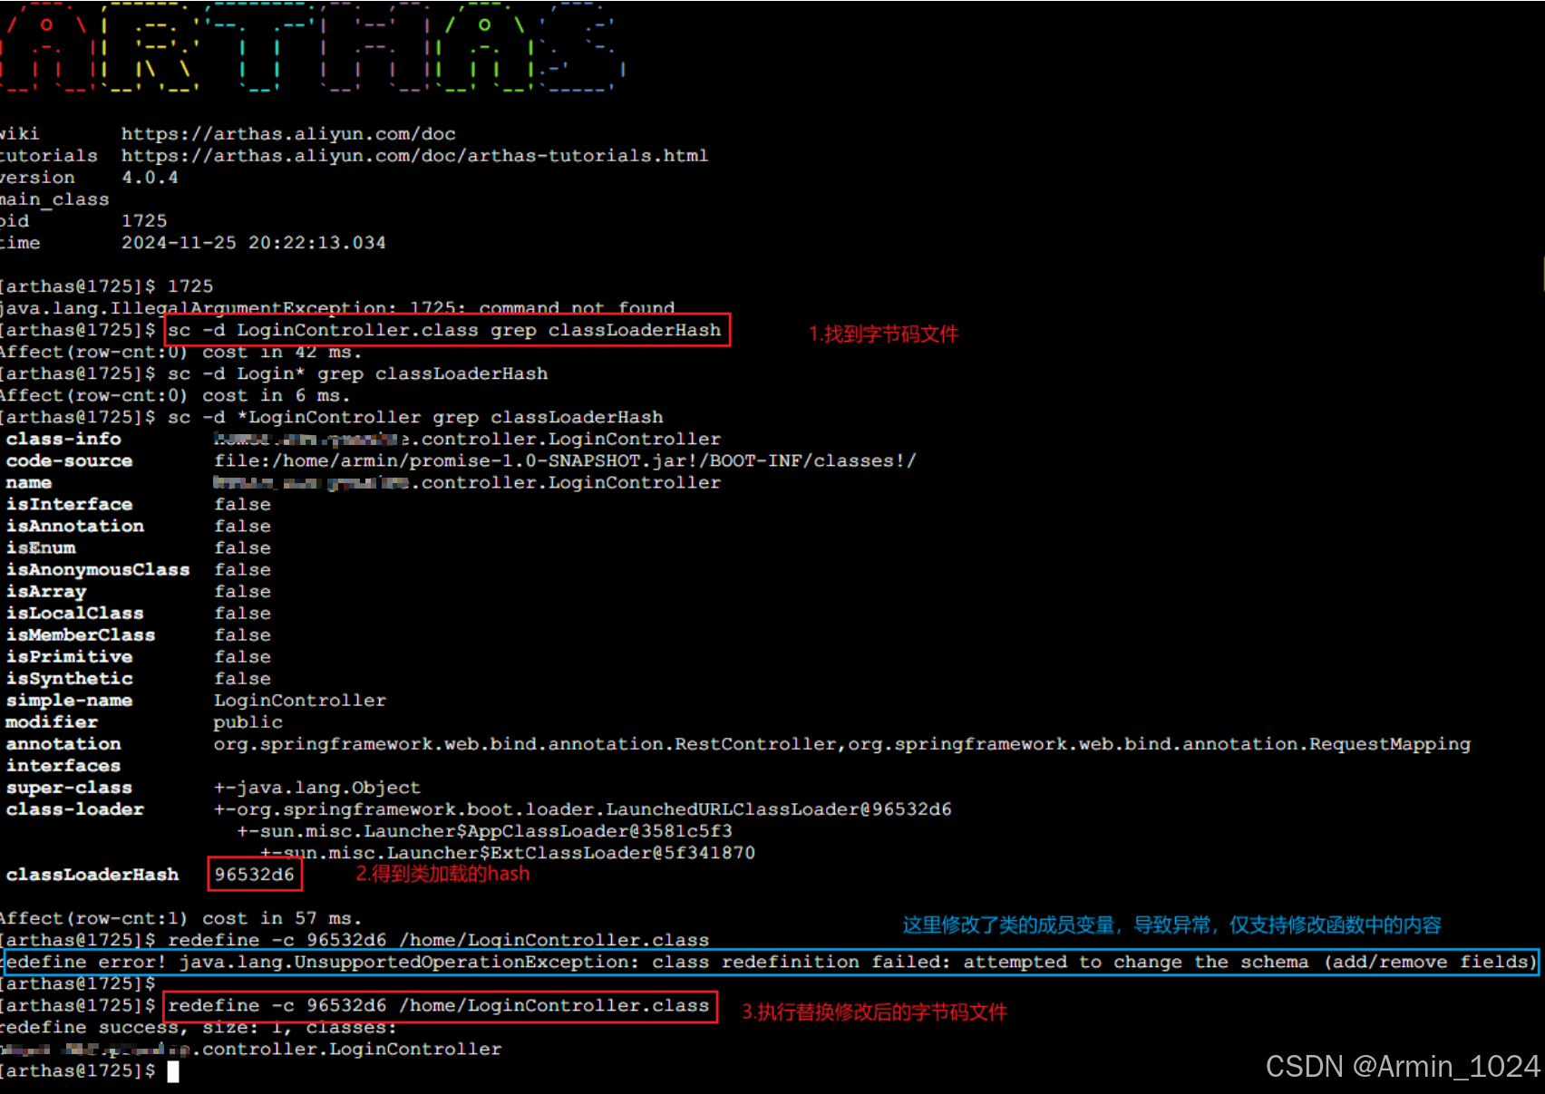Click the modifier value public
1545x1094 pixels.
tap(248, 721)
